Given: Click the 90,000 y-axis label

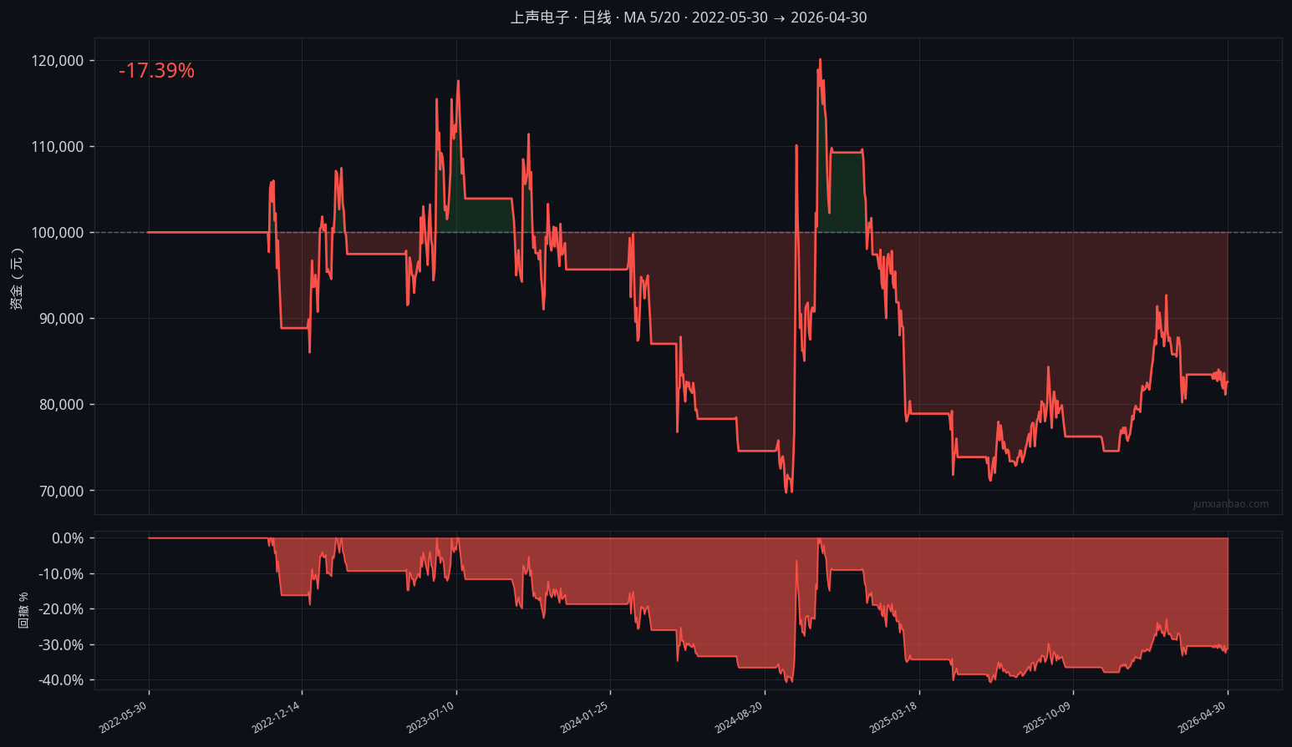Looking at the screenshot, I should [61, 319].
